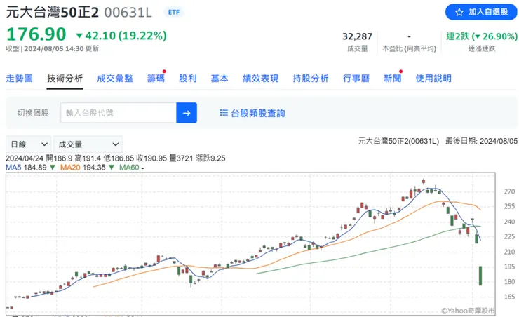Open the 績效表現 tab
Viewport: 519px width, 317px height.
260,79
